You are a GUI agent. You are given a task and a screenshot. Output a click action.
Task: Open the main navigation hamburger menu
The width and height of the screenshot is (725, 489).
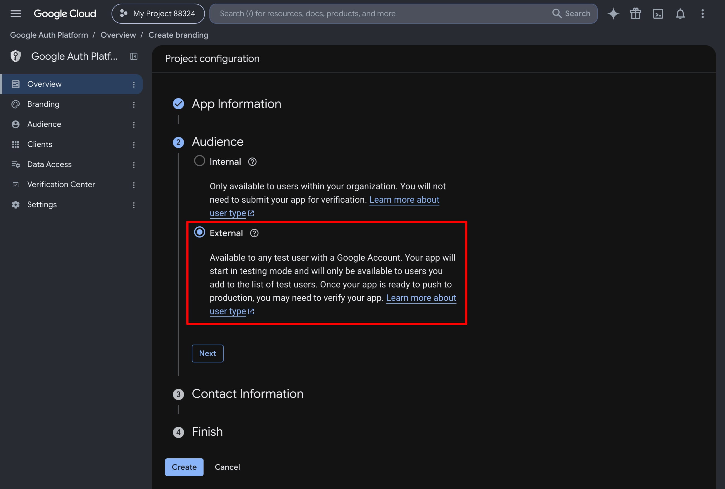[15, 14]
